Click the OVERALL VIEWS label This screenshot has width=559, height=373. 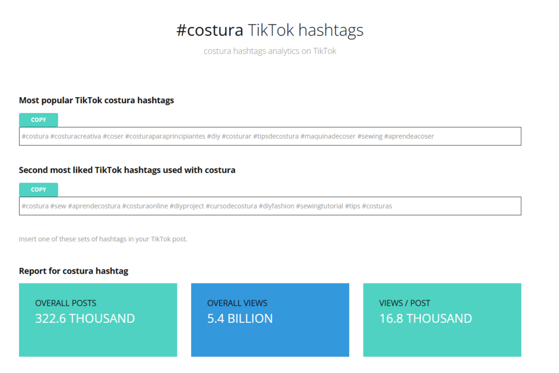pyautogui.click(x=237, y=303)
